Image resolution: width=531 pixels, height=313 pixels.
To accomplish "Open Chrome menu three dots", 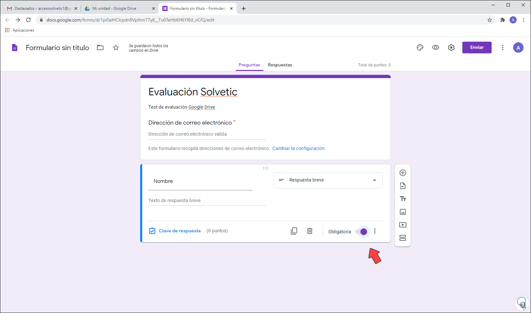I will 524,20.
